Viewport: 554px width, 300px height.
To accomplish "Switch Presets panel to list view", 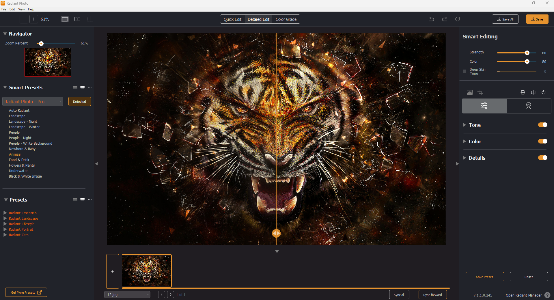I will (x=82, y=200).
